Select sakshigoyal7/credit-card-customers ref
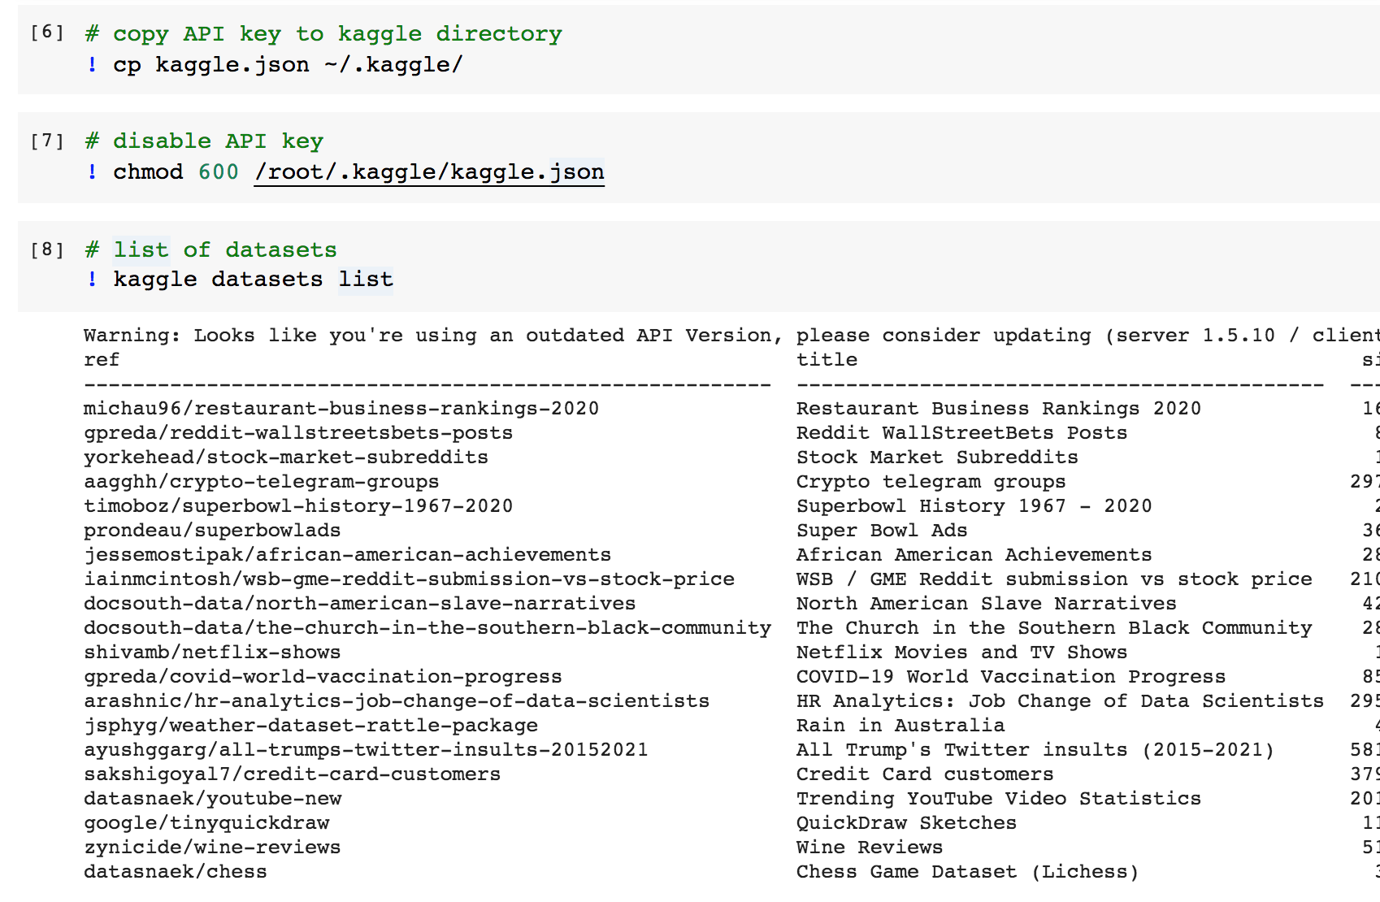Screen dimensions: 1380x902 (x=292, y=774)
